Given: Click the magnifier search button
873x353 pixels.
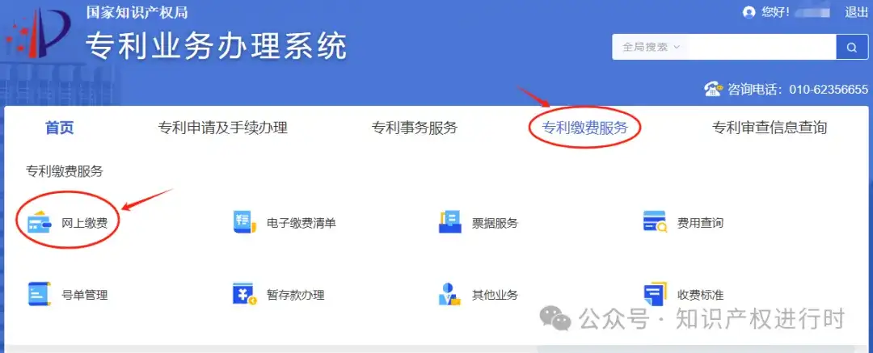Looking at the screenshot, I should (x=852, y=48).
